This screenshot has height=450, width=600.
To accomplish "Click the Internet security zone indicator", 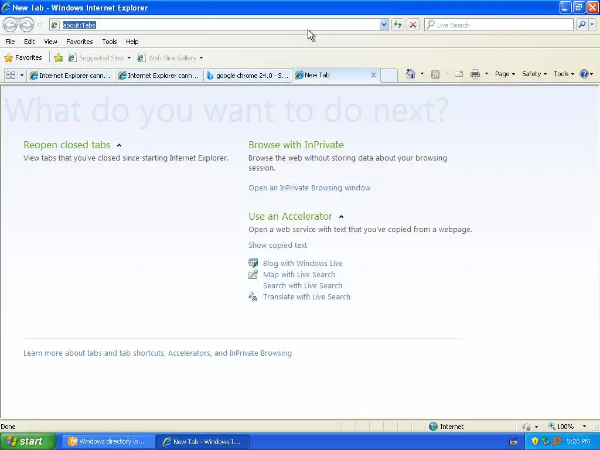I will click(446, 427).
